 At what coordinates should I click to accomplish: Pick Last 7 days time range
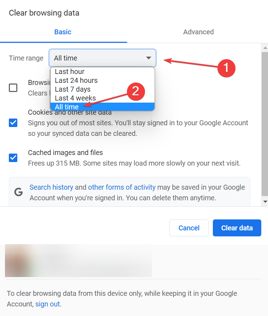(72, 89)
